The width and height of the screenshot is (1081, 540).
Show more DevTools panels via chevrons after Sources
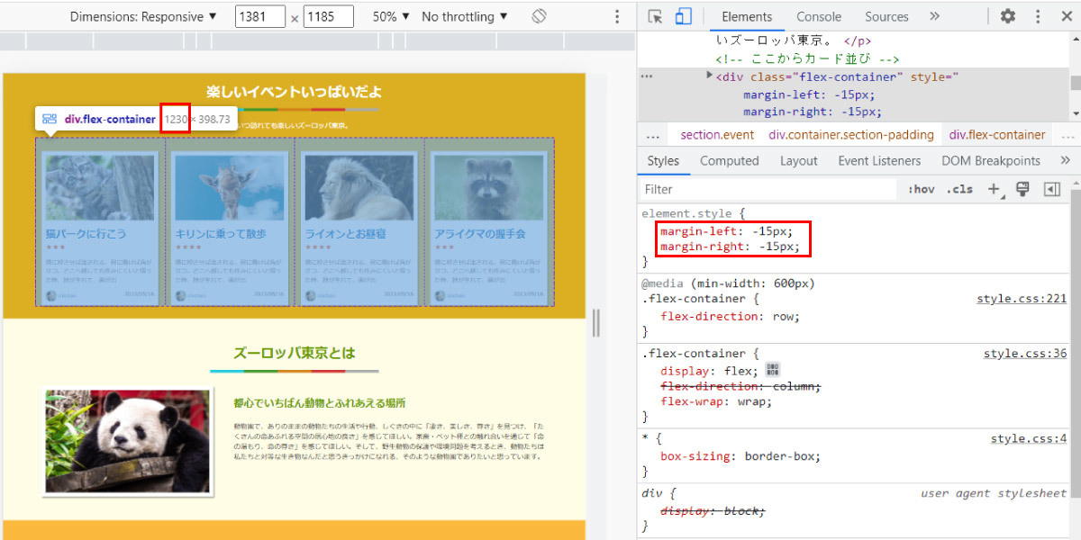click(x=934, y=16)
